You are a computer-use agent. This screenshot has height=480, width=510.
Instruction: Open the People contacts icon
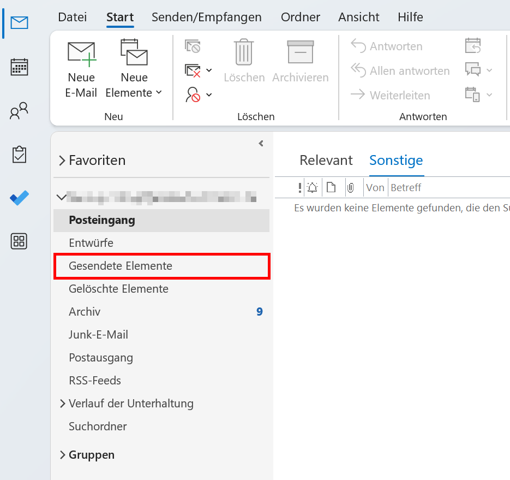click(19, 111)
